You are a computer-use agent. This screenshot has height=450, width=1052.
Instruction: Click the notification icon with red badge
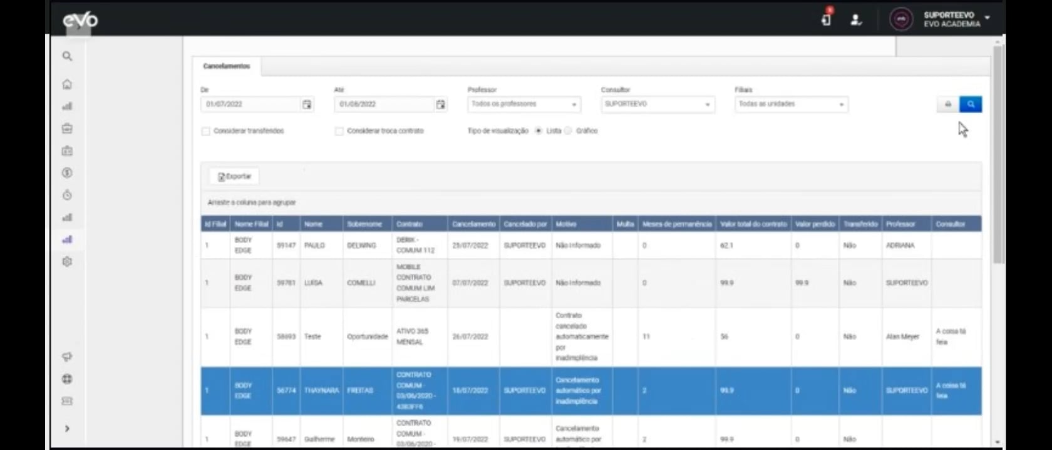[x=827, y=18]
